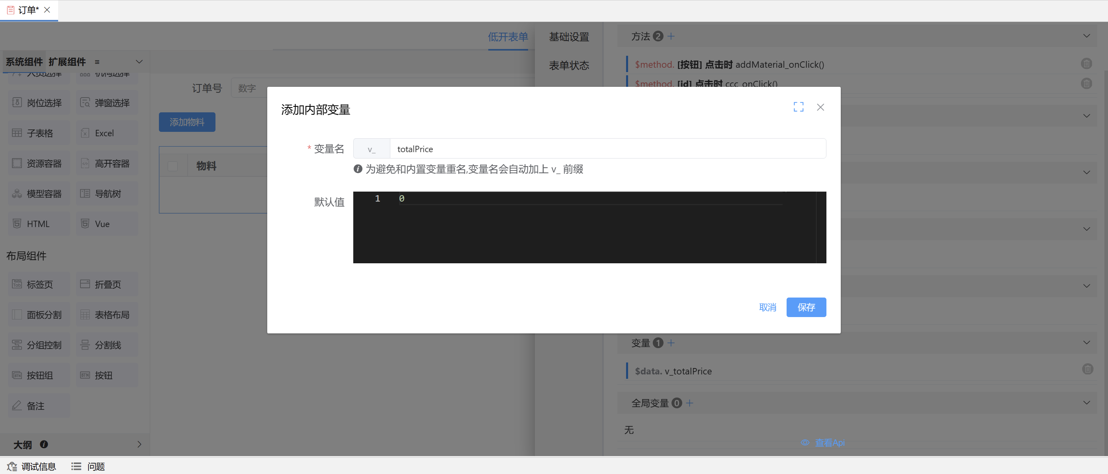Image resolution: width=1108 pixels, height=474 pixels.
Task: Click plus icon beside 全局变量
Action: tap(689, 403)
